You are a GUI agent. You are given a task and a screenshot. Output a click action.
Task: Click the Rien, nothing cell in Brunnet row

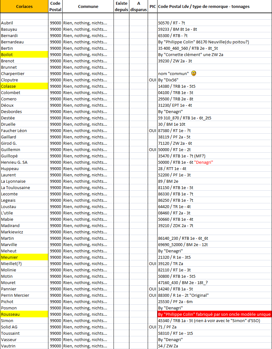88,67
